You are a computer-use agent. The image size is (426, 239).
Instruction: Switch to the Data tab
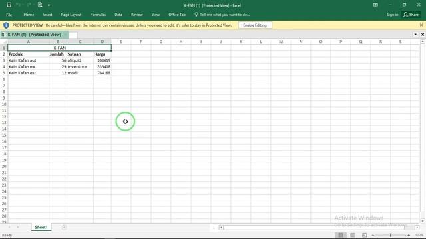point(118,15)
